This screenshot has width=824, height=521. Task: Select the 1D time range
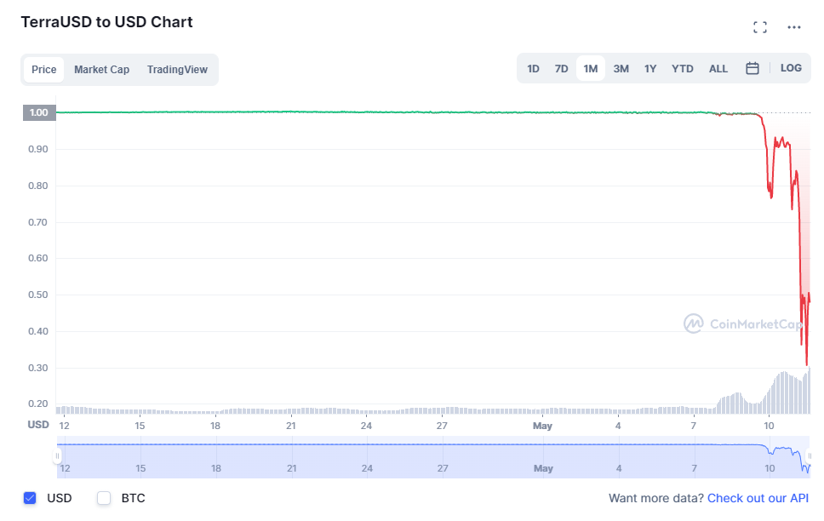click(533, 68)
